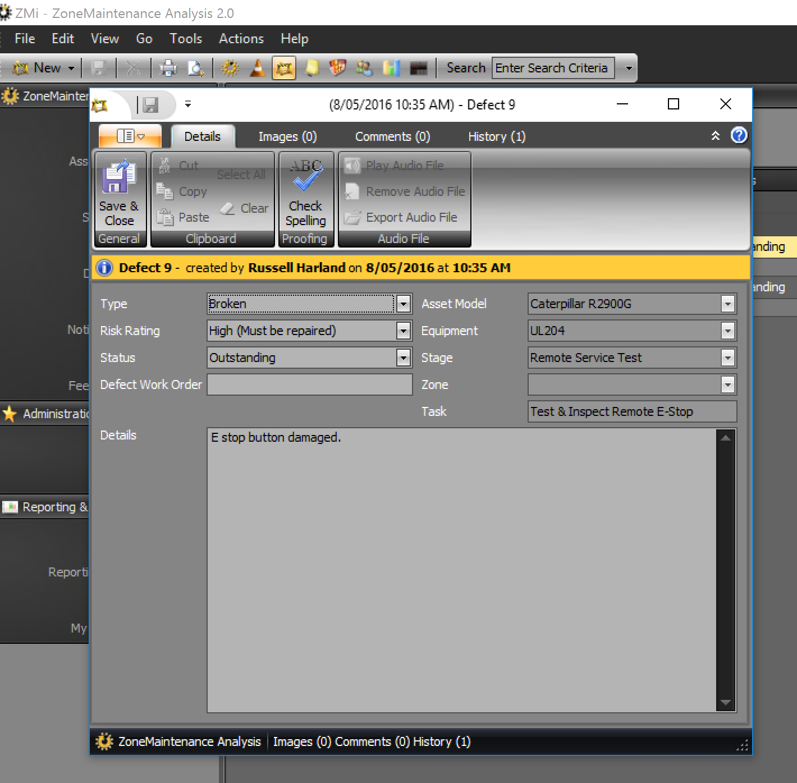Click the Select All button

point(241,175)
